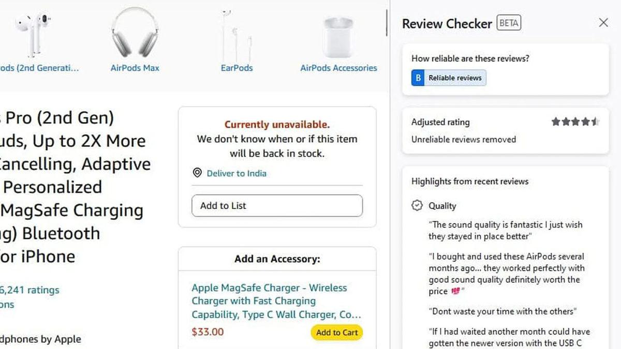This screenshot has height=349, width=621.
Task: Open the 6,241 ratings link
Action: click(x=29, y=290)
